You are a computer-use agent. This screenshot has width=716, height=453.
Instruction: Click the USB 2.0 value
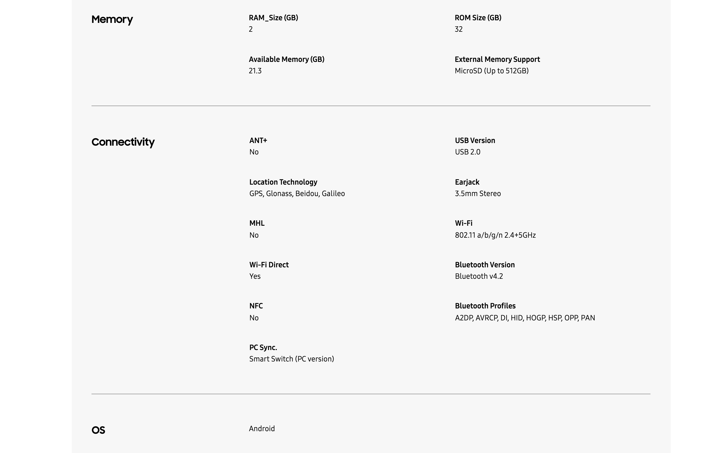(x=467, y=152)
